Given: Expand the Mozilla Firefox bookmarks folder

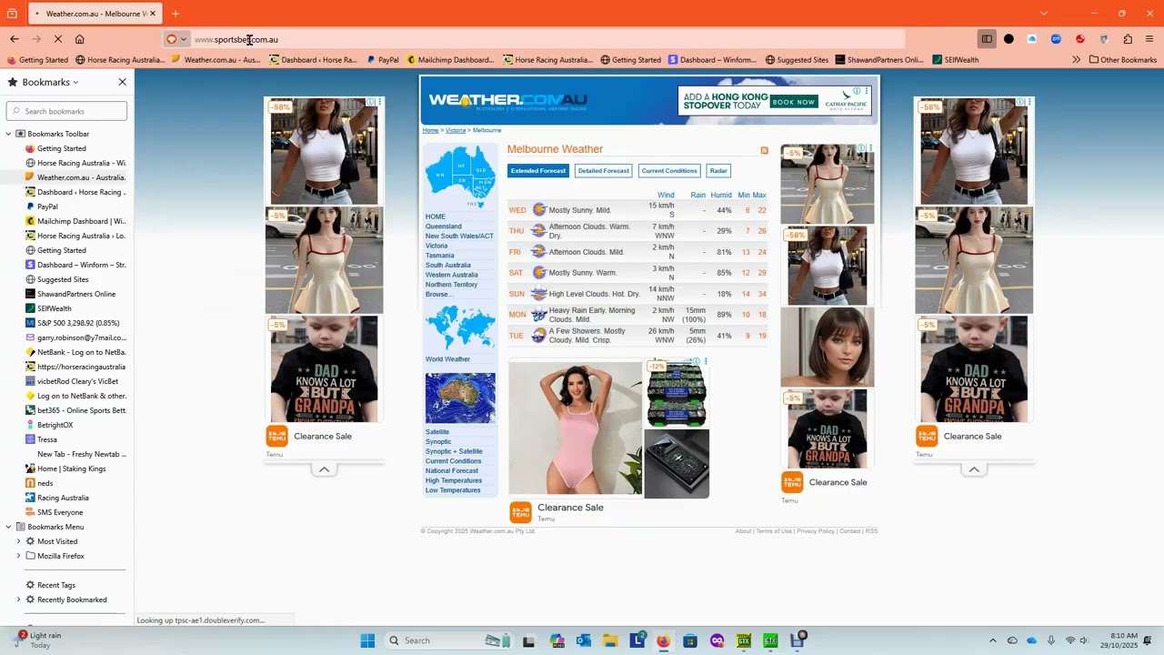Looking at the screenshot, I should tap(18, 556).
